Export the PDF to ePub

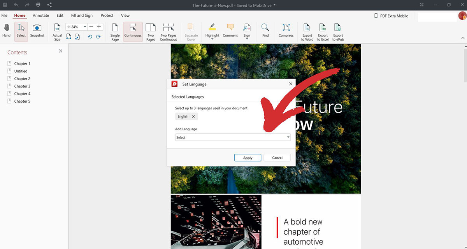click(x=338, y=31)
